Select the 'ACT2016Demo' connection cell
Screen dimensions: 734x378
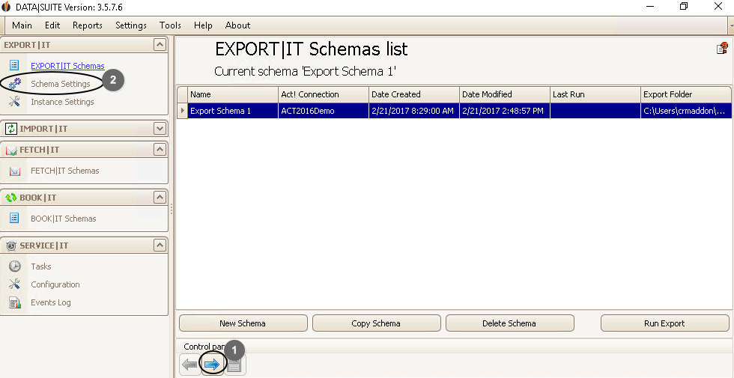pyautogui.click(x=324, y=111)
